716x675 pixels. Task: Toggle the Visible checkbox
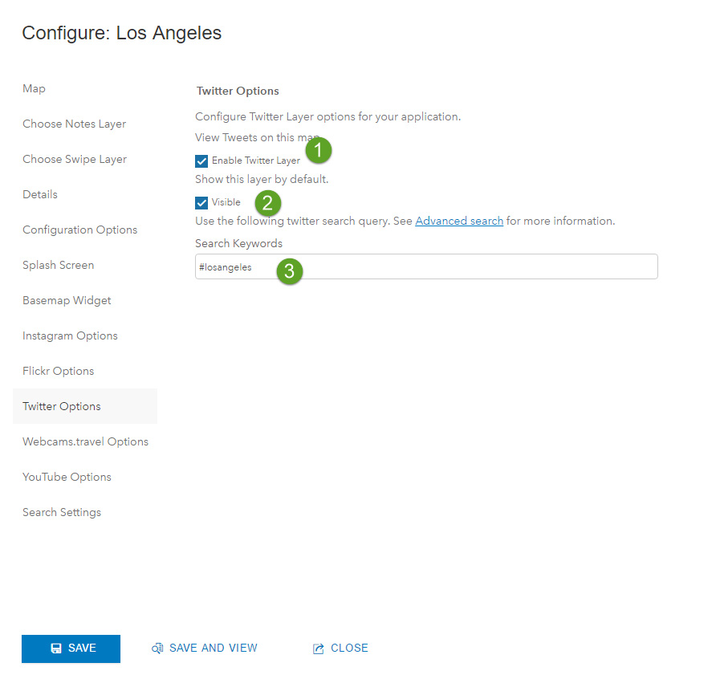click(201, 202)
